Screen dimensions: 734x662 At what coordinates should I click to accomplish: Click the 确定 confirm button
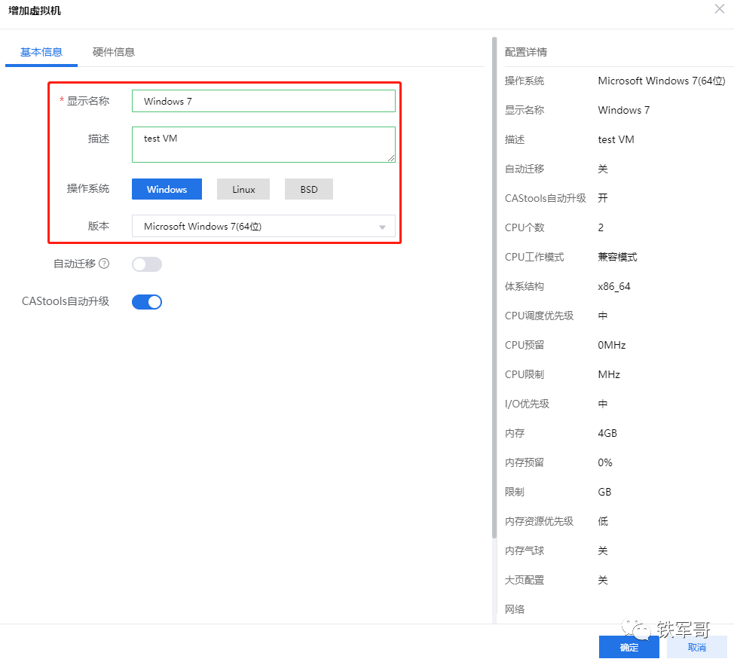[628, 646]
